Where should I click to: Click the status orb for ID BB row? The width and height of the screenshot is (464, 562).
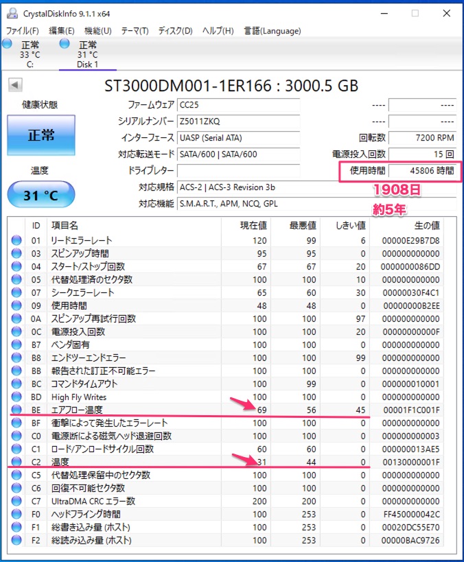coord(16,371)
